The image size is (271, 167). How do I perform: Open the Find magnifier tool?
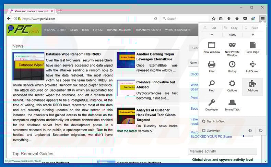tap(212, 86)
